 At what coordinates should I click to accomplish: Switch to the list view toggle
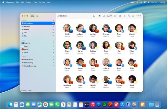point(37,16)
